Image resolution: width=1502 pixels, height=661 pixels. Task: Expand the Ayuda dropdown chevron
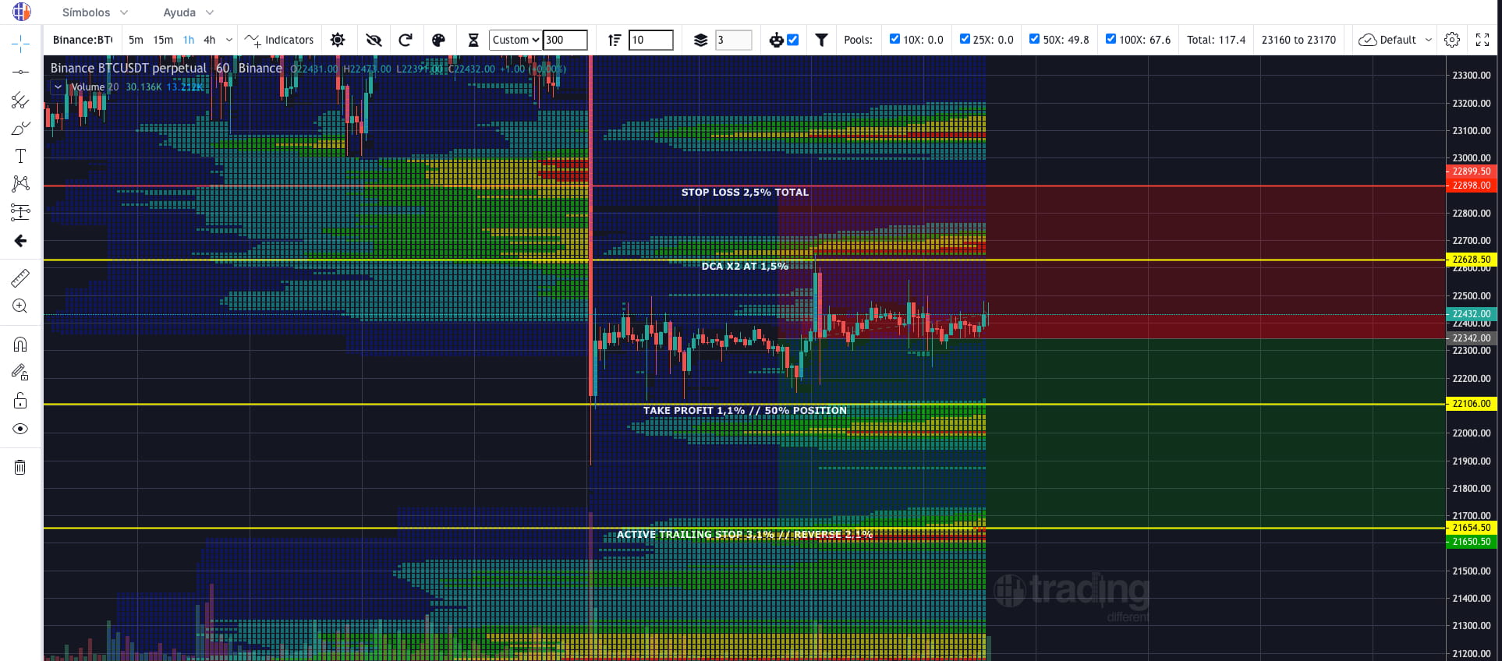pyautogui.click(x=209, y=12)
